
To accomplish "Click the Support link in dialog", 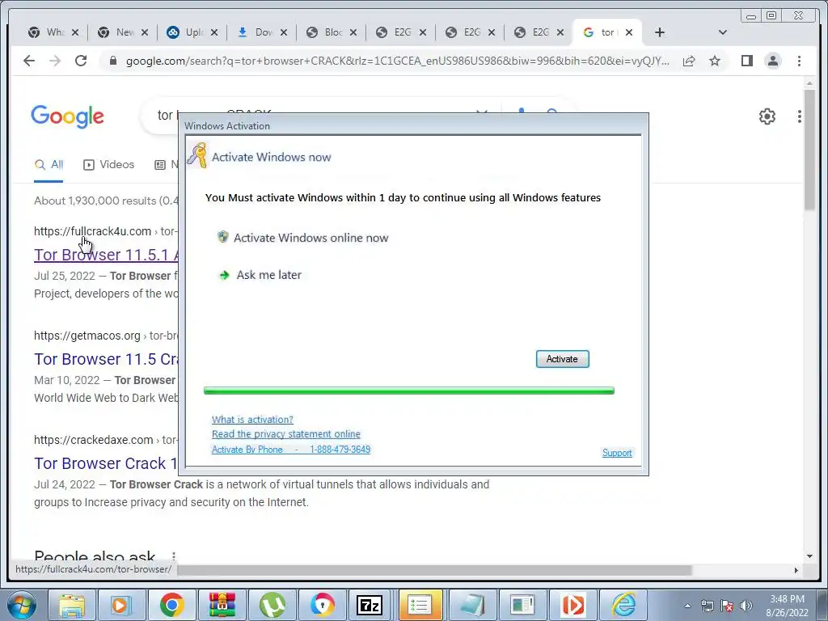I will coord(617,453).
